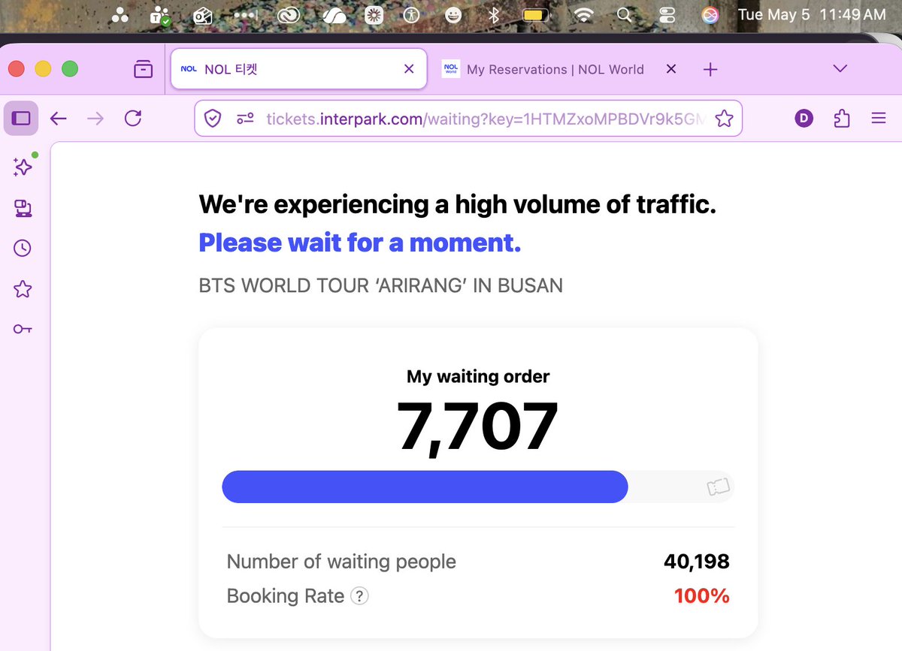The image size is (902, 651).
Task: Open Spotlight search in menu bar
Action: coord(624,14)
